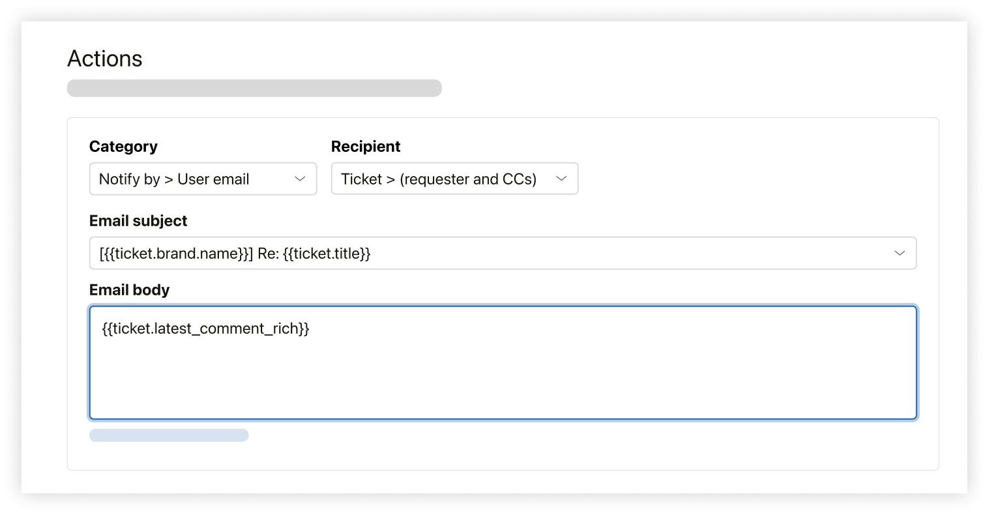Viewport: 989px width, 515px height.
Task: Click the Email body label
Action: (129, 289)
